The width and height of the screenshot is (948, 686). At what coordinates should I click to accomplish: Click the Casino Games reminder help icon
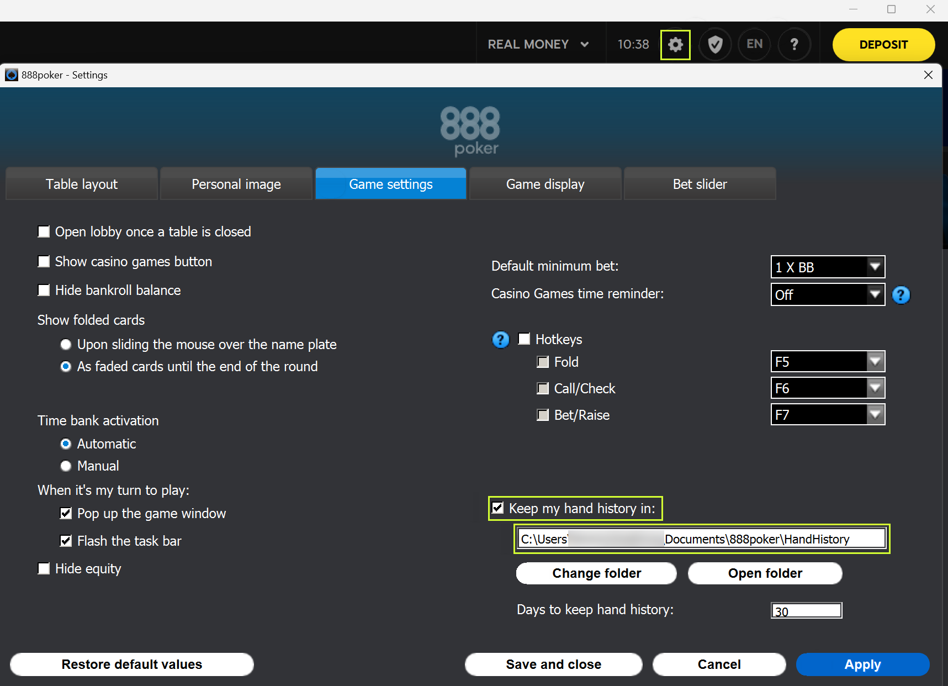[x=901, y=295]
